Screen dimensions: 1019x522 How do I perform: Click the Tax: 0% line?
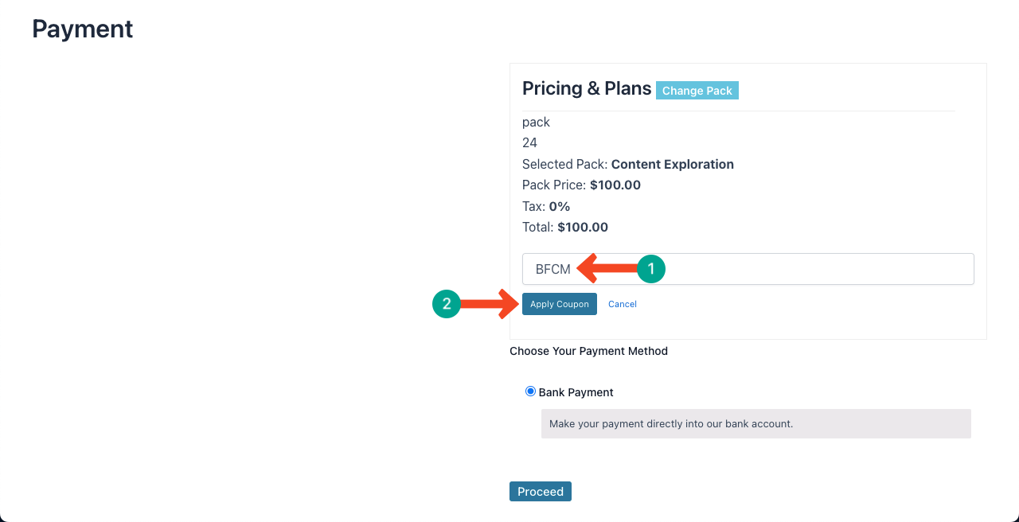pyautogui.click(x=546, y=206)
